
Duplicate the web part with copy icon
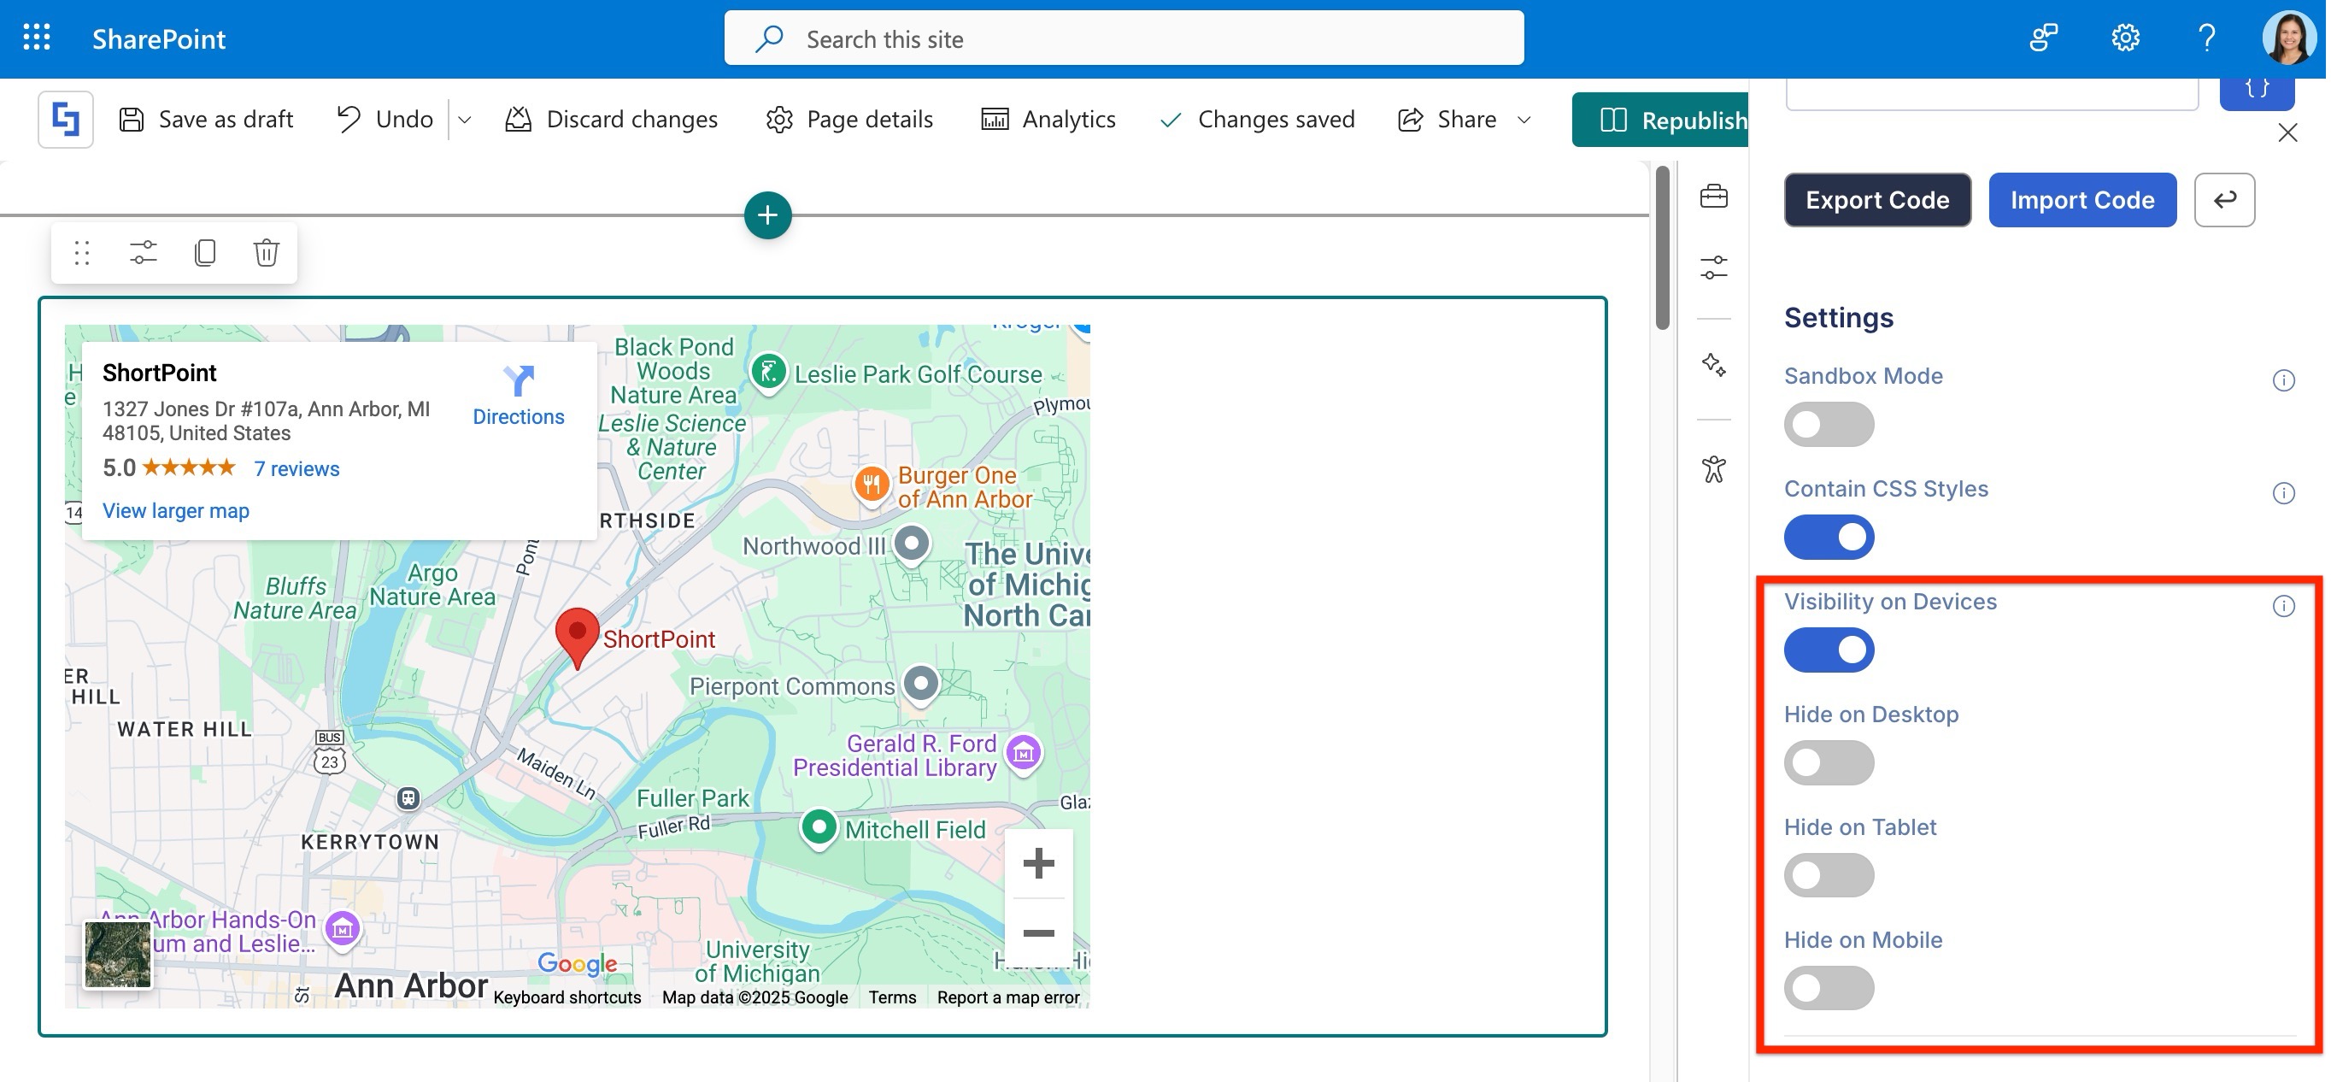tap(204, 252)
